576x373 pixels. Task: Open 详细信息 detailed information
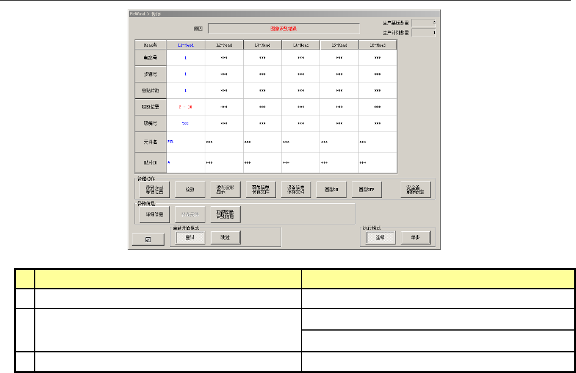pyautogui.click(x=155, y=214)
